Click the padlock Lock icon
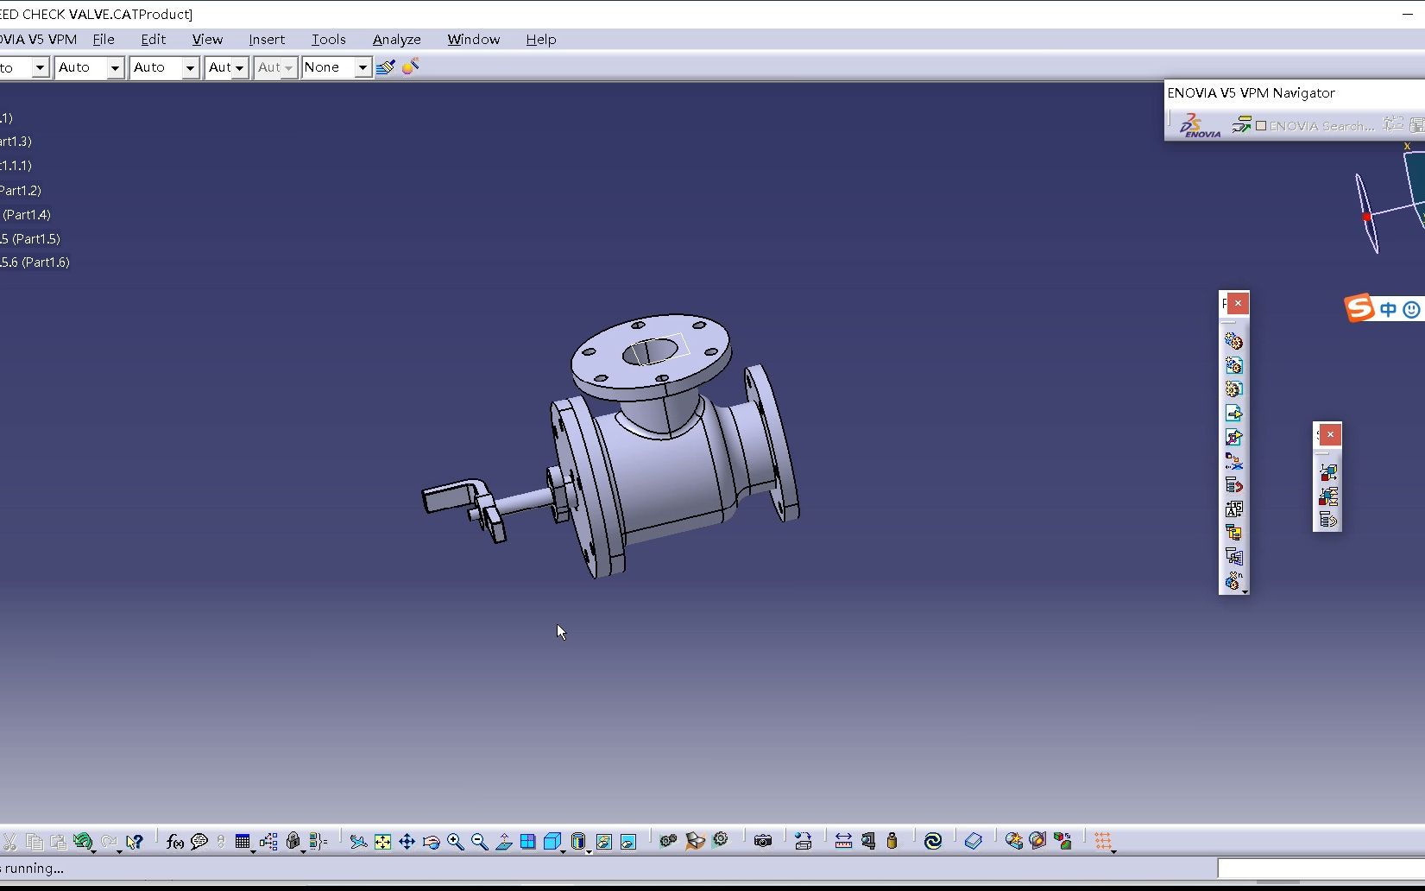The width and height of the screenshot is (1425, 891). pyautogui.click(x=293, y=841)
